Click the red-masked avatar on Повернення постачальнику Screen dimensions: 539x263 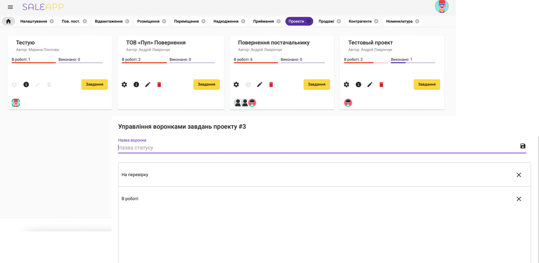tap(253, 103)
